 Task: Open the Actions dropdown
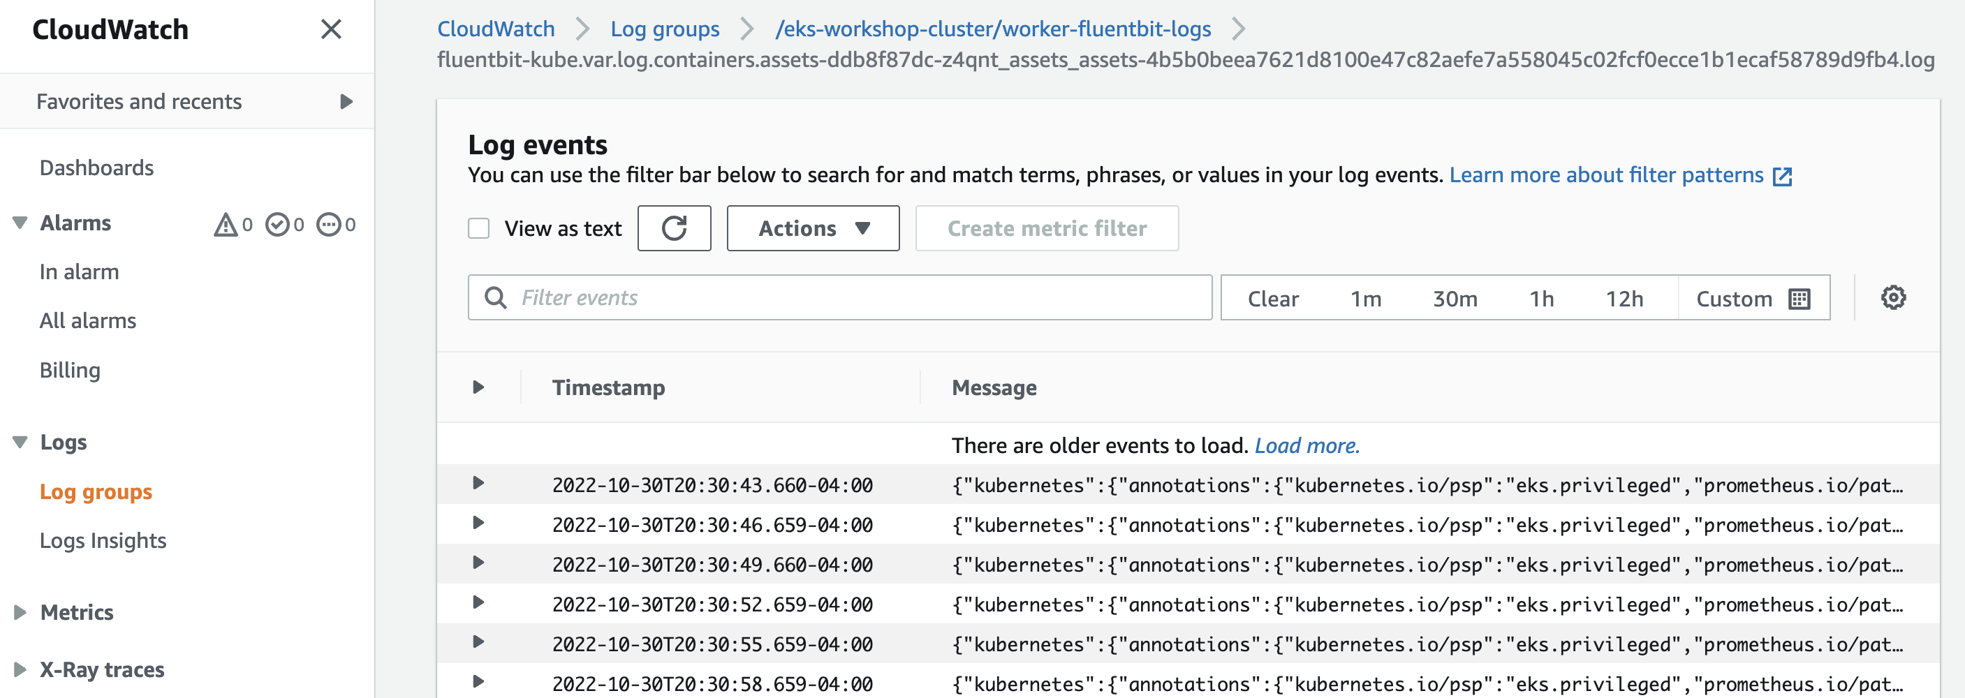tap(813, 228)
